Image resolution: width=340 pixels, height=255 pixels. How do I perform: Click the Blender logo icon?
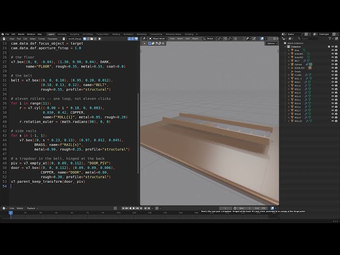tap(3, 34)
